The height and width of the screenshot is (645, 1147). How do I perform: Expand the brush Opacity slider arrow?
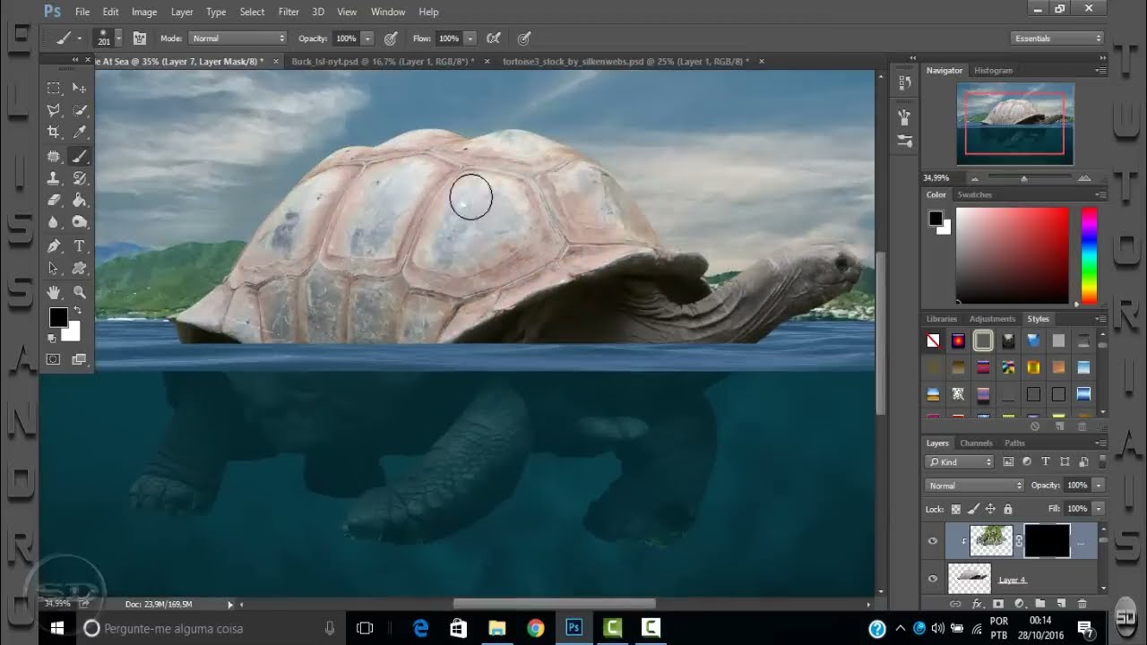pyautogui.click(x=367, y=39)
